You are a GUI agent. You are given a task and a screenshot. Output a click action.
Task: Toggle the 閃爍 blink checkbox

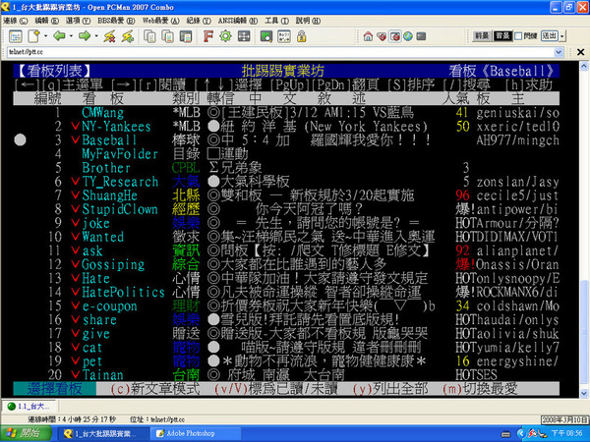tap(518, 36)
